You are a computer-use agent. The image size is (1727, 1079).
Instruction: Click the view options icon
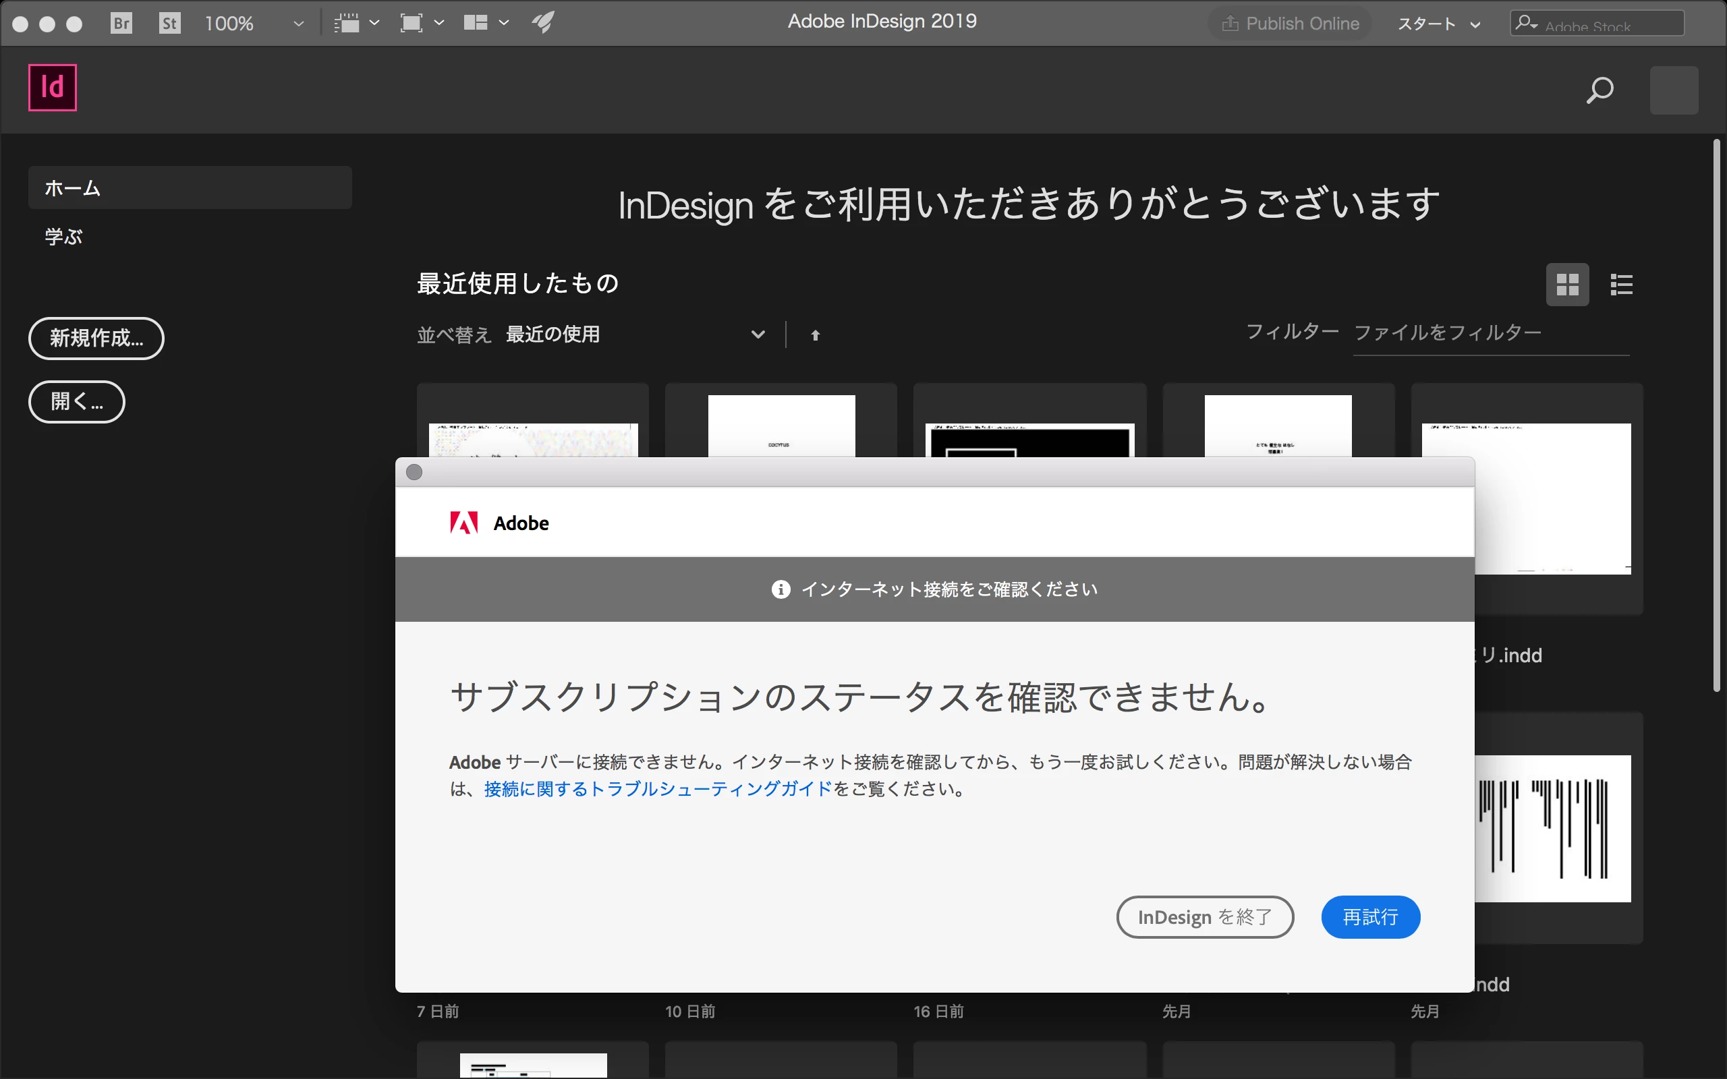pyautogui.click(x=347, y=23)
